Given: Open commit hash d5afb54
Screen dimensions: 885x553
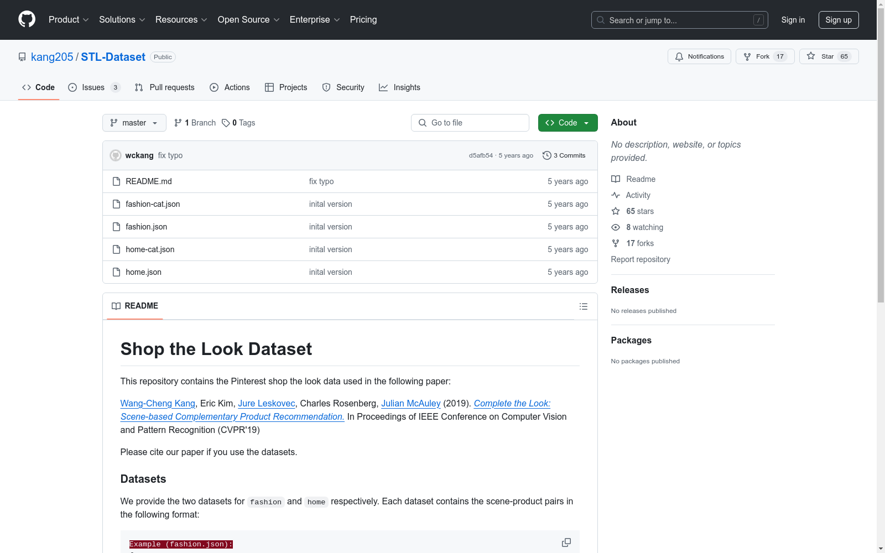Looking at the screenshot, I should (x=481, y=155).
